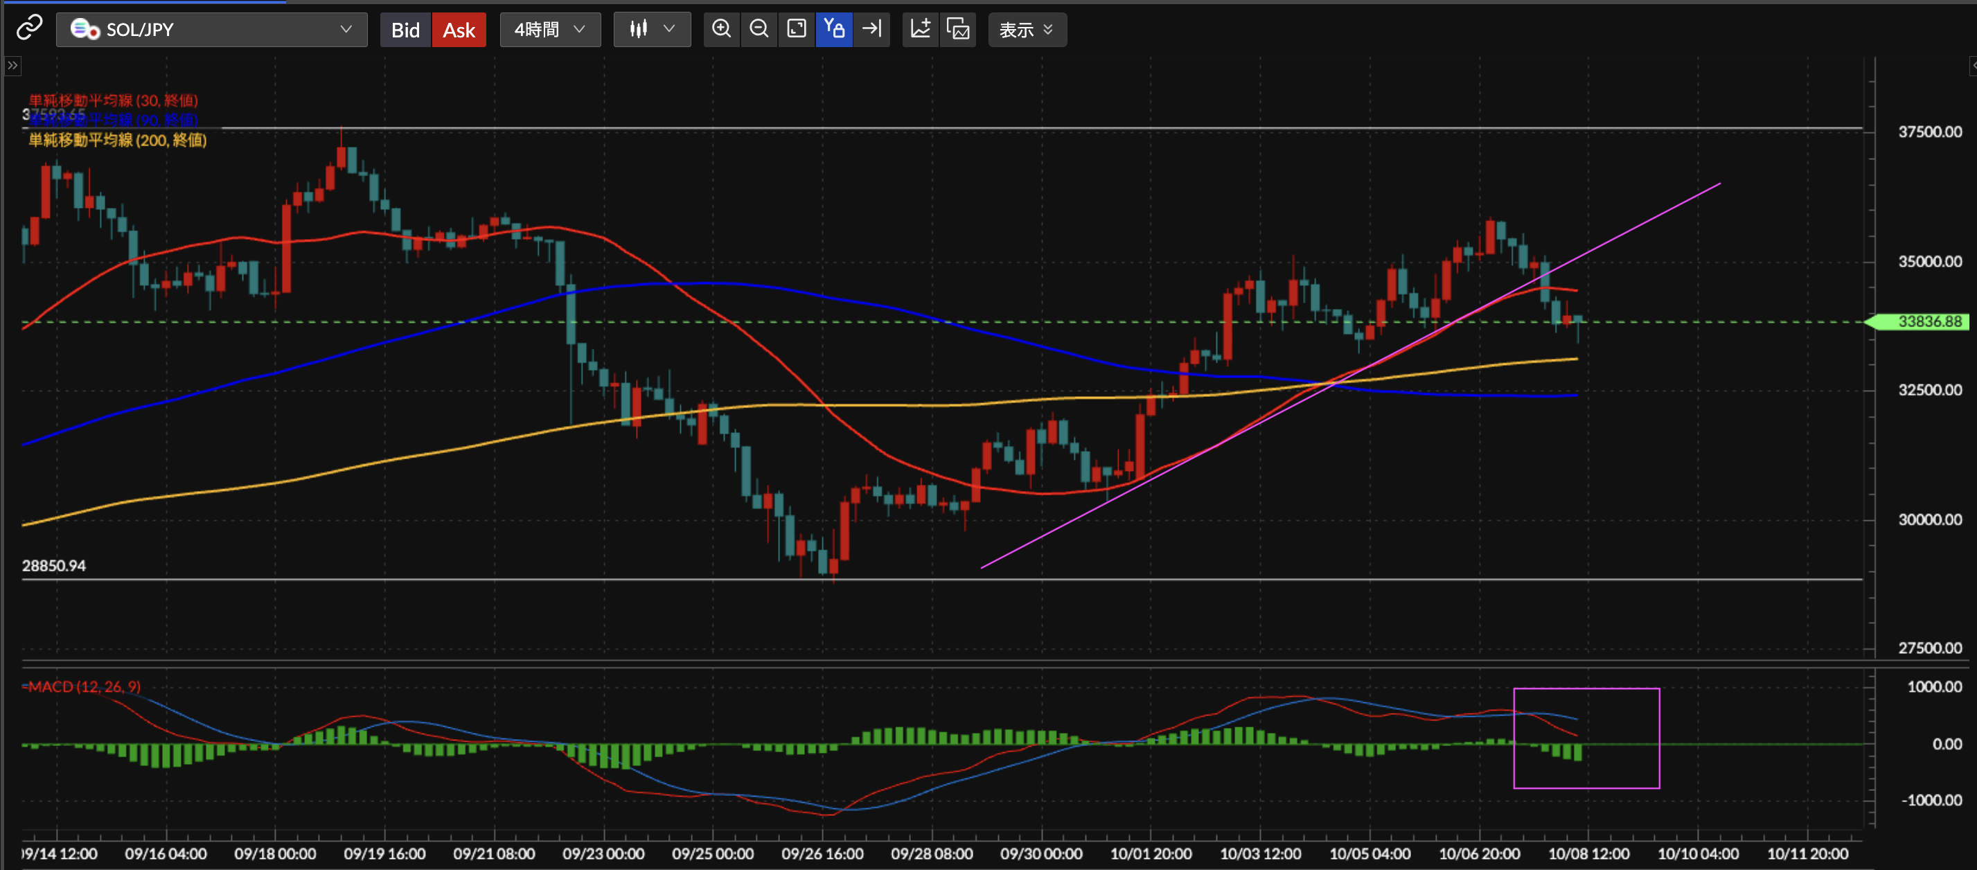The width and height of the screenshot is (1977, 870).
Task: Open the add indicator icon
Action: (920, 29)
